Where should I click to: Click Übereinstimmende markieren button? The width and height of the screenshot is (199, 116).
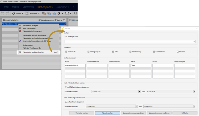pyautogui.click(x=159, y=113)
